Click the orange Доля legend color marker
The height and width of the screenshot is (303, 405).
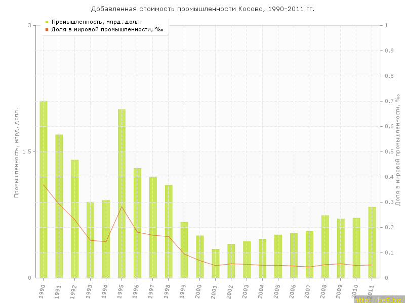tap(47, 29)
